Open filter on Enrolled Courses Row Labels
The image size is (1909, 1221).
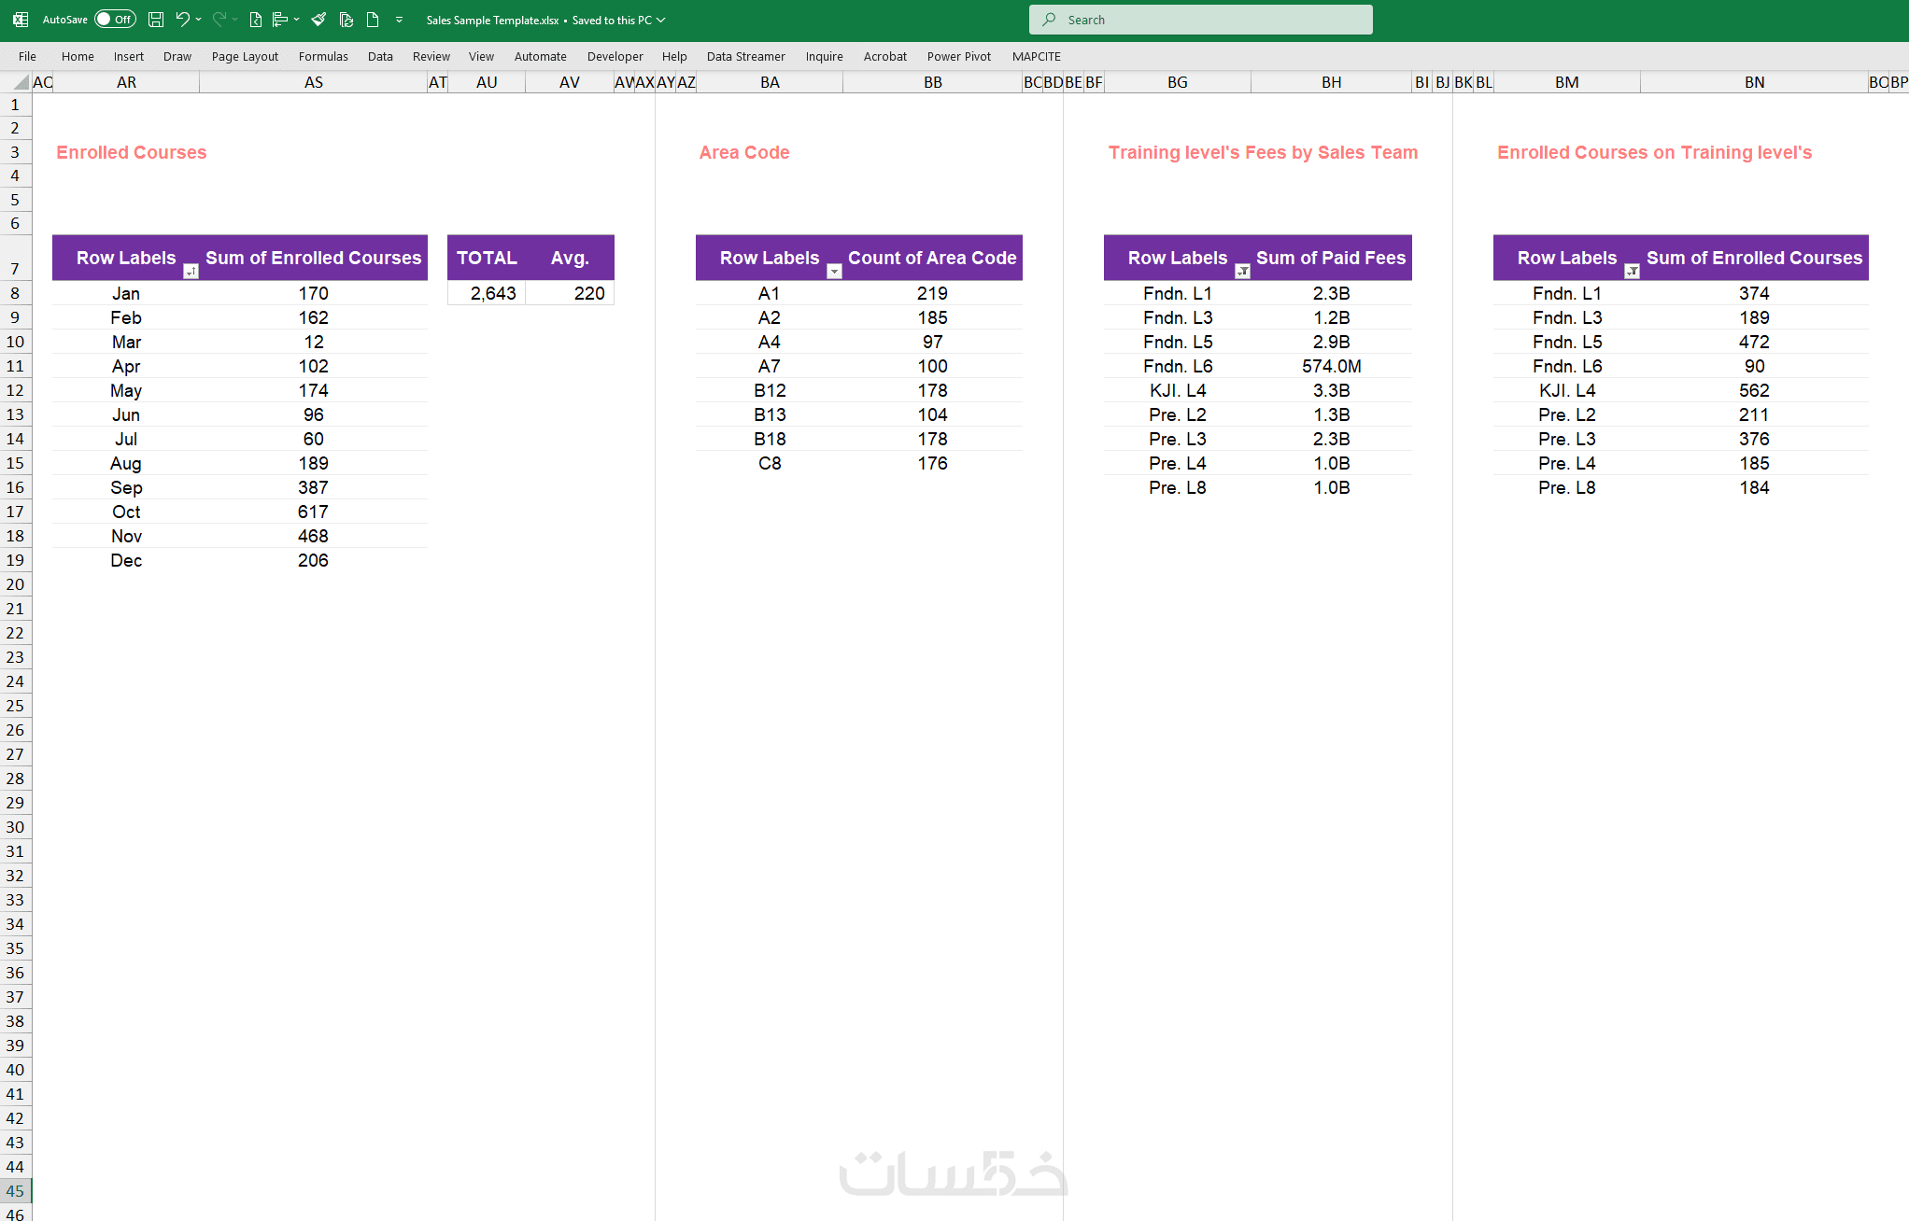191,272
